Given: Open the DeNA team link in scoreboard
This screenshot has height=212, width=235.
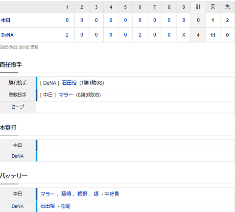Looking at the screenshot, I should click(x=7, y=35).
